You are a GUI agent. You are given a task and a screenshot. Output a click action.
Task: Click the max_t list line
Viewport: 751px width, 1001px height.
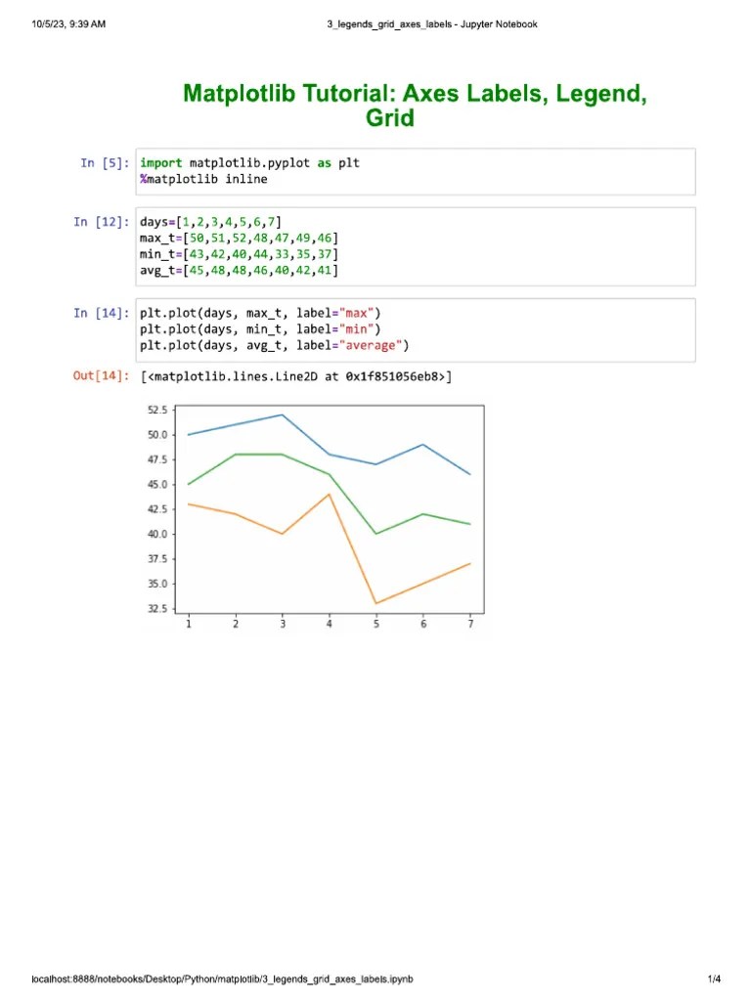click(239, 239)
